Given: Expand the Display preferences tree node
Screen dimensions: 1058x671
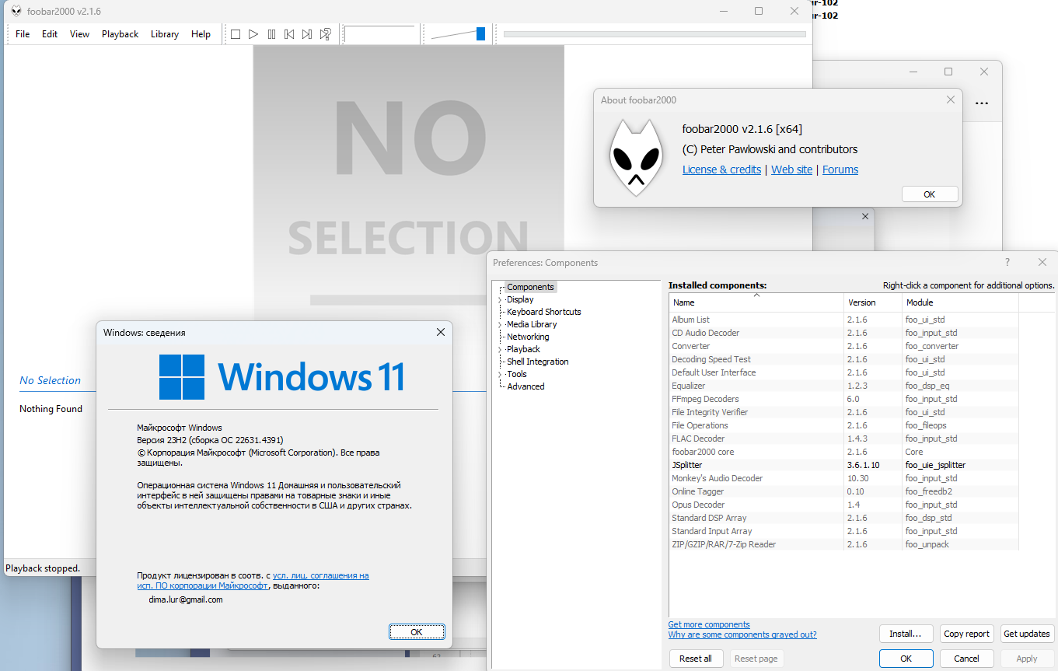Looking at the screenshot, I should pos(500,300).
